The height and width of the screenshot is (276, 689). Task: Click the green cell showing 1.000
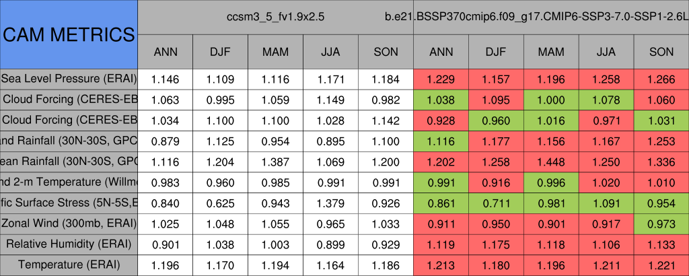551,100
